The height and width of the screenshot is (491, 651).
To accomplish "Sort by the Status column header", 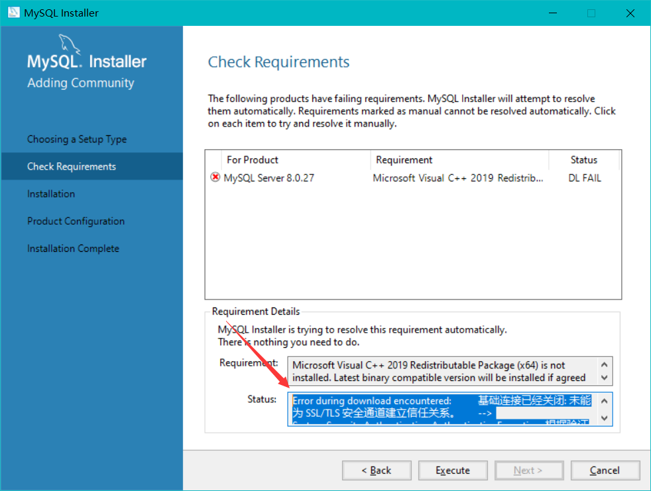I will pyautogui.click(x=584, y=160).
